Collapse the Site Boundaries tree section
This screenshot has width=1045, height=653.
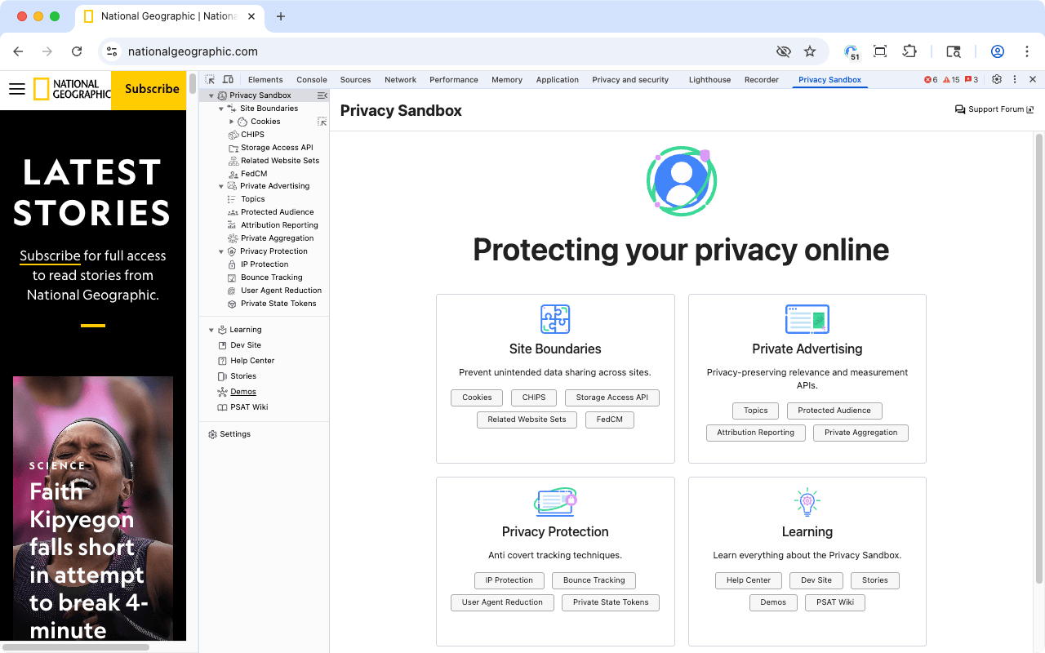pyautogui.click(x=220, y=108)
